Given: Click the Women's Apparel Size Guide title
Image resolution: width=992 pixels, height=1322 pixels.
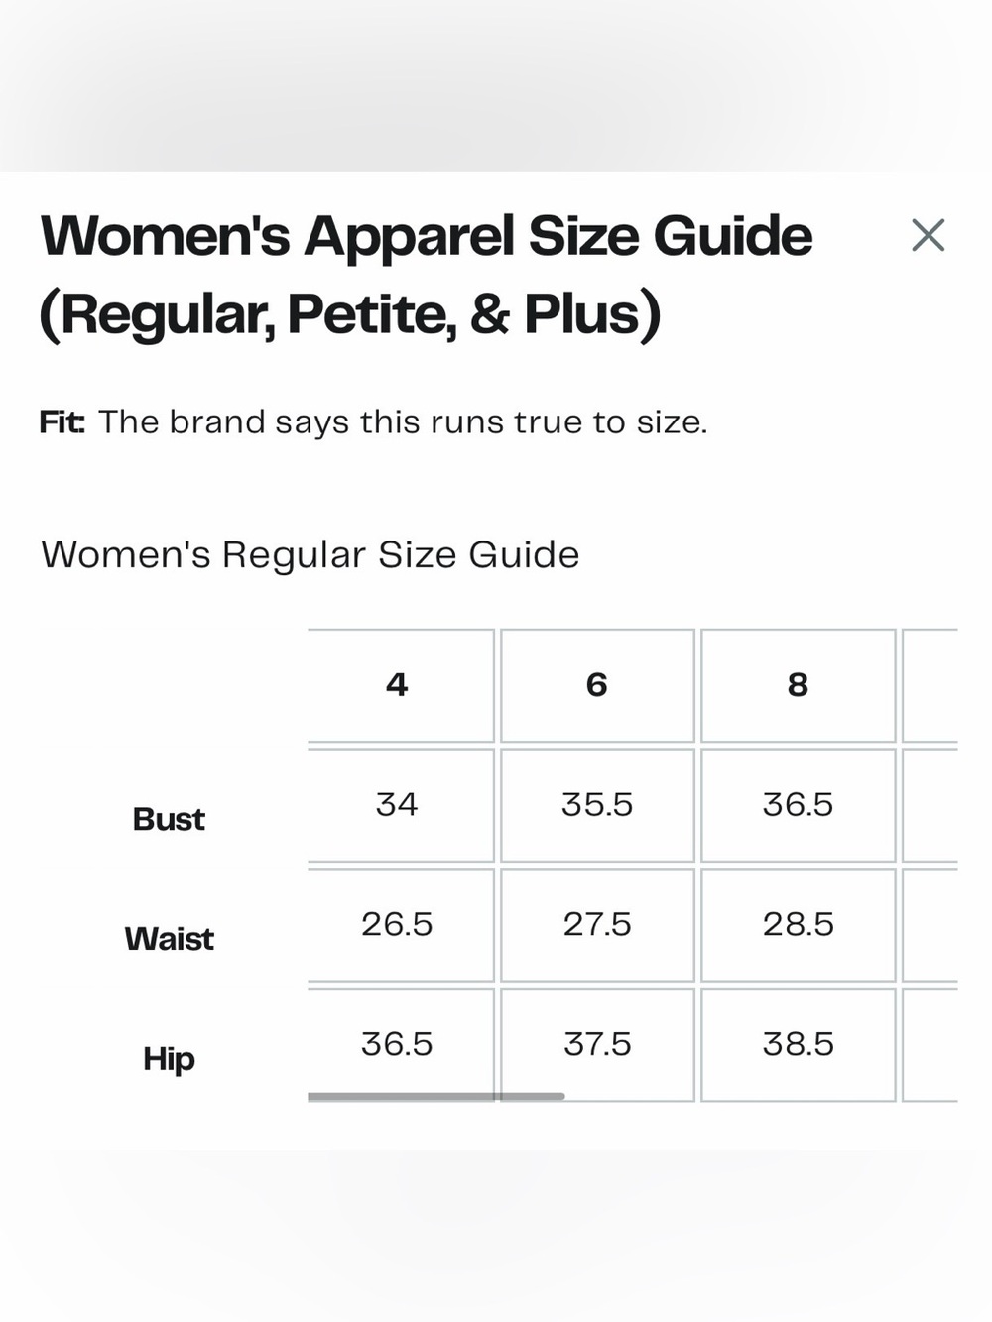Looking at the screenshot, I should coord(426,276).
